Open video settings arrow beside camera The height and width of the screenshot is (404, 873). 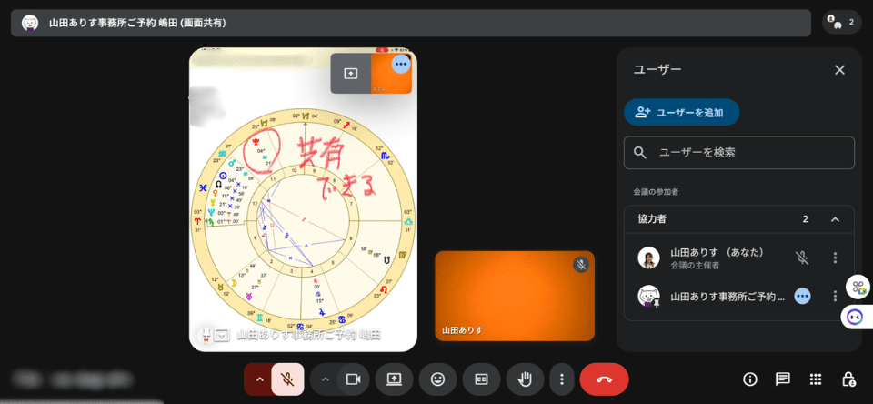coord(325,379)
